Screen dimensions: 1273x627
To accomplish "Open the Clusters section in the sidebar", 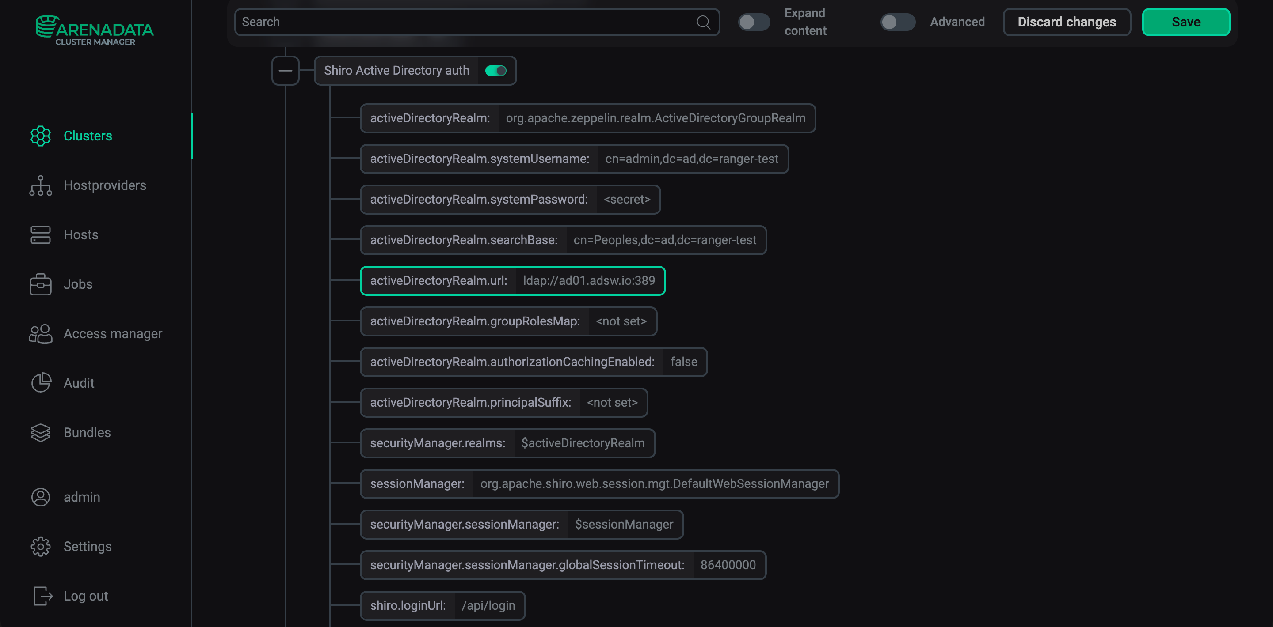I will click(x=88, y=136).
